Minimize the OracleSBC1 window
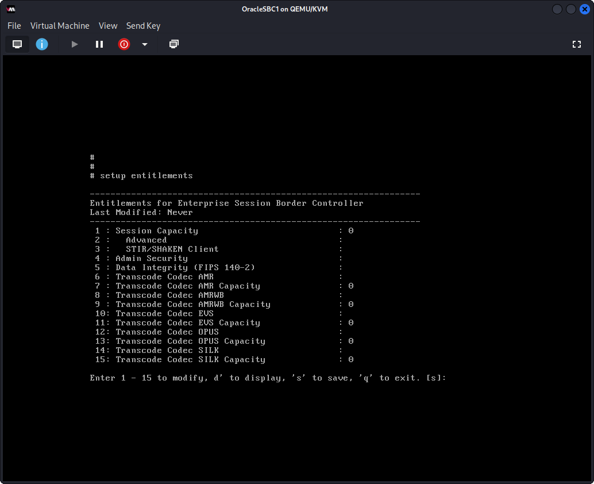The image size is (594, 484). tap(557, 9)
